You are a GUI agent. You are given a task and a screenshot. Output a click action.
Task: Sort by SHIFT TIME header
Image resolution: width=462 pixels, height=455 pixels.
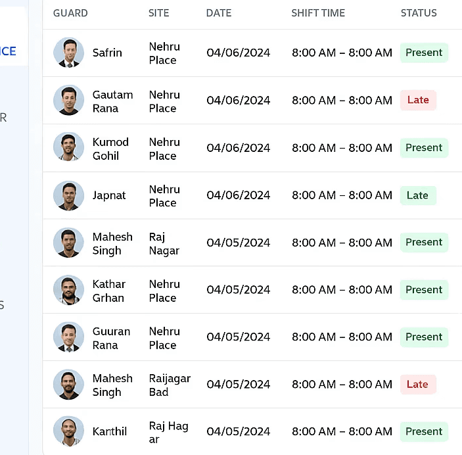318,13
